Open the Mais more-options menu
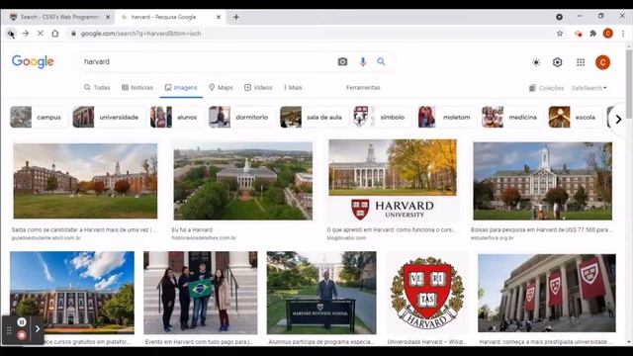The image size is (633, 356). tap(293, 88)
